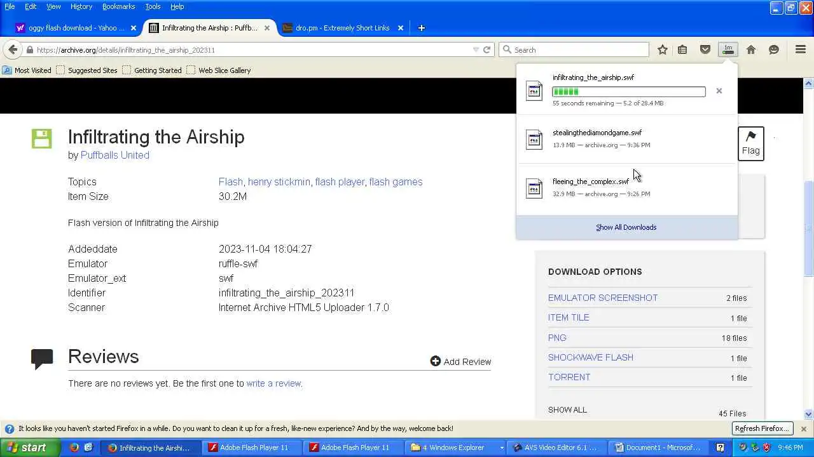
Task: Open the bookmarks list icon
Action: 682,50
